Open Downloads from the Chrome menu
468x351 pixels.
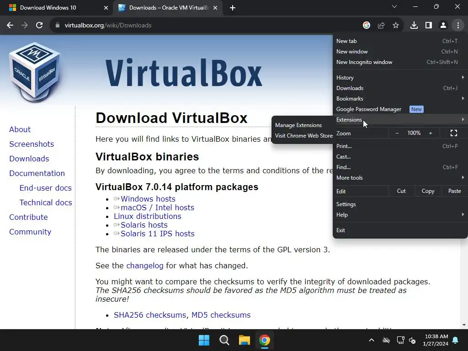400,88
